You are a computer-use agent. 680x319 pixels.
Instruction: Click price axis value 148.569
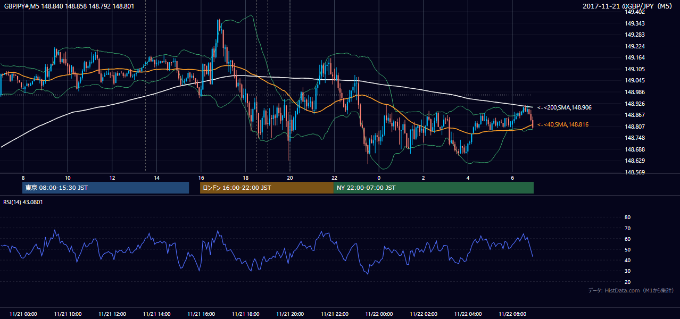tap(634, 172)
